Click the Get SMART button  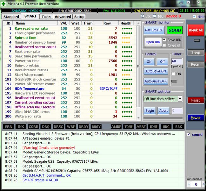(x=154, y=30)
